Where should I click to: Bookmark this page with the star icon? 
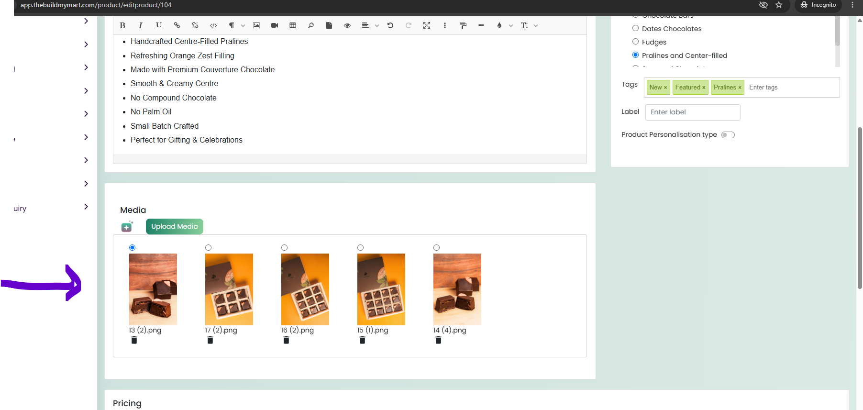[x=779, y=5]
